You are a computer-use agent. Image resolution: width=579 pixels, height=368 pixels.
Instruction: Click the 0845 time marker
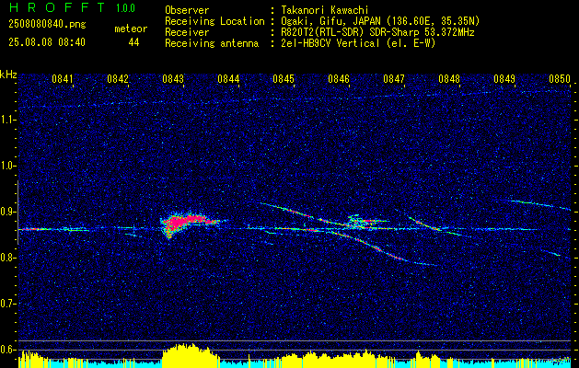[284, 78]
